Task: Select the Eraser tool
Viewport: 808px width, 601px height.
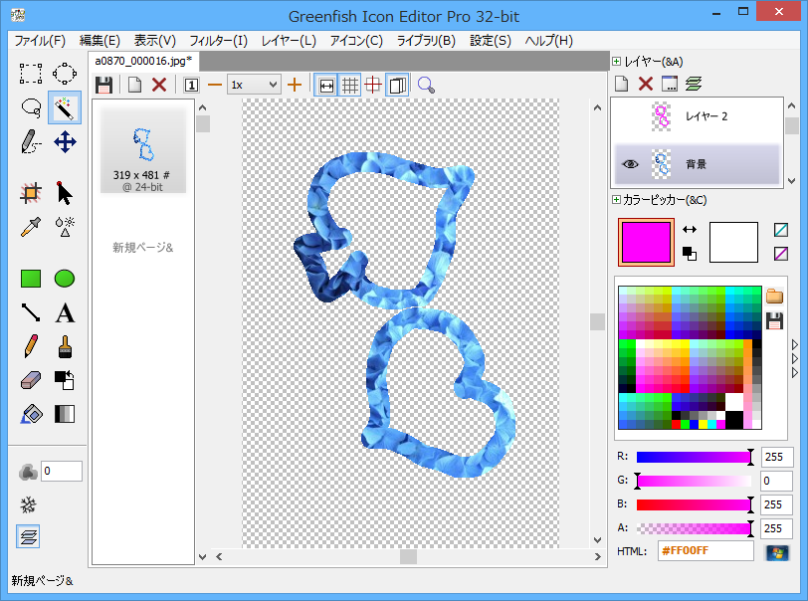Action: (x=31, y=380)
